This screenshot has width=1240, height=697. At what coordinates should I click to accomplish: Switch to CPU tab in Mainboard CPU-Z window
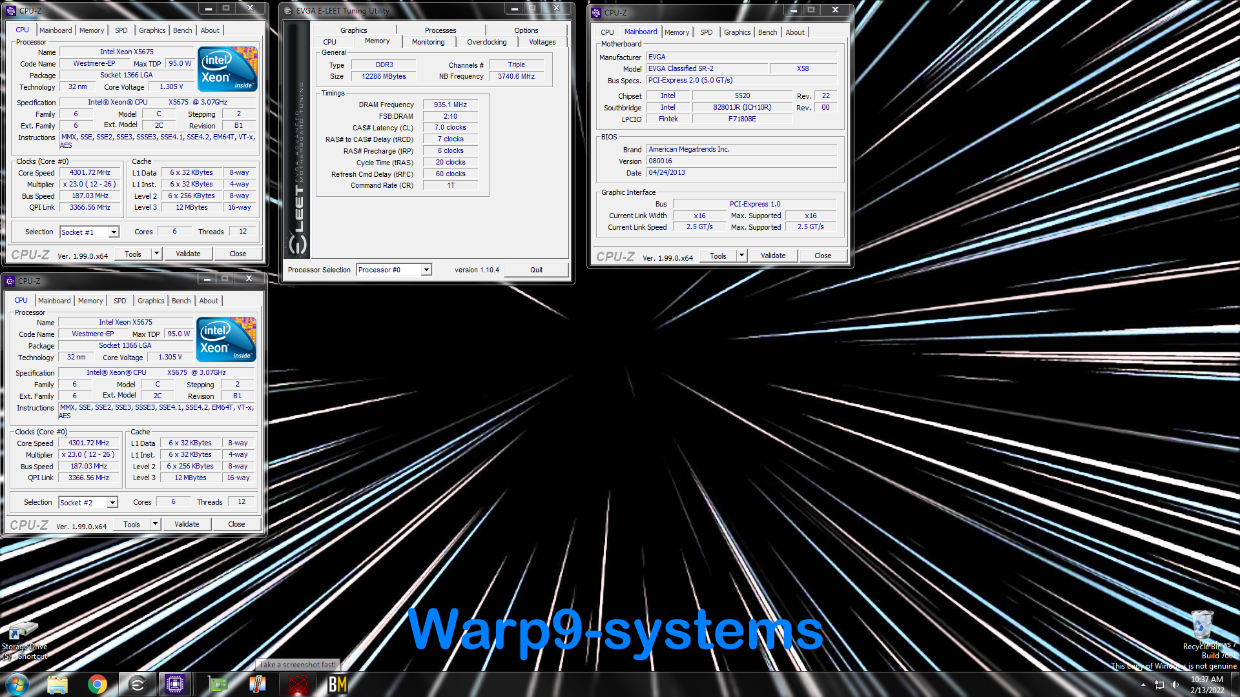[x=607, y=32]
